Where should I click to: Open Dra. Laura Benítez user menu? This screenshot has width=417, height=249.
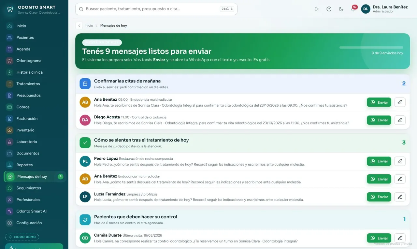point(385,9)
